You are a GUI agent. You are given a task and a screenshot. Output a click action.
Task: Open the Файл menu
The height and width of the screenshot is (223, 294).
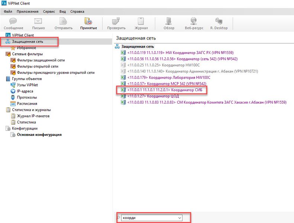coord(8,12)
